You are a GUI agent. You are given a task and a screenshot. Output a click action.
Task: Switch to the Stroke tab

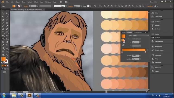click(x=123, y=32)
